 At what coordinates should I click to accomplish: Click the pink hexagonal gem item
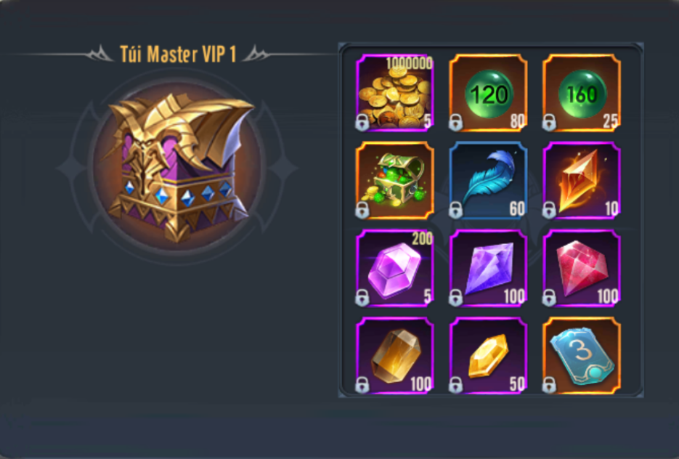pos(394,268)
